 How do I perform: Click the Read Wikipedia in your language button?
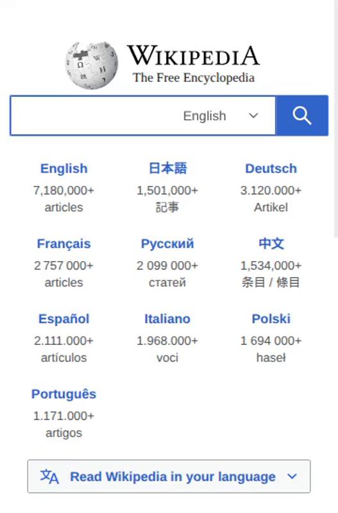[x=169, y=476]
